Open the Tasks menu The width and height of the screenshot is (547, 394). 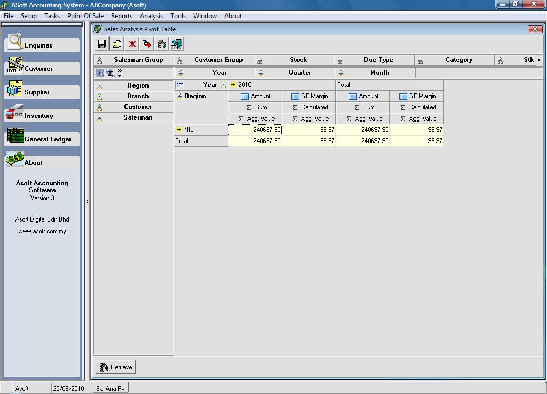52,16
